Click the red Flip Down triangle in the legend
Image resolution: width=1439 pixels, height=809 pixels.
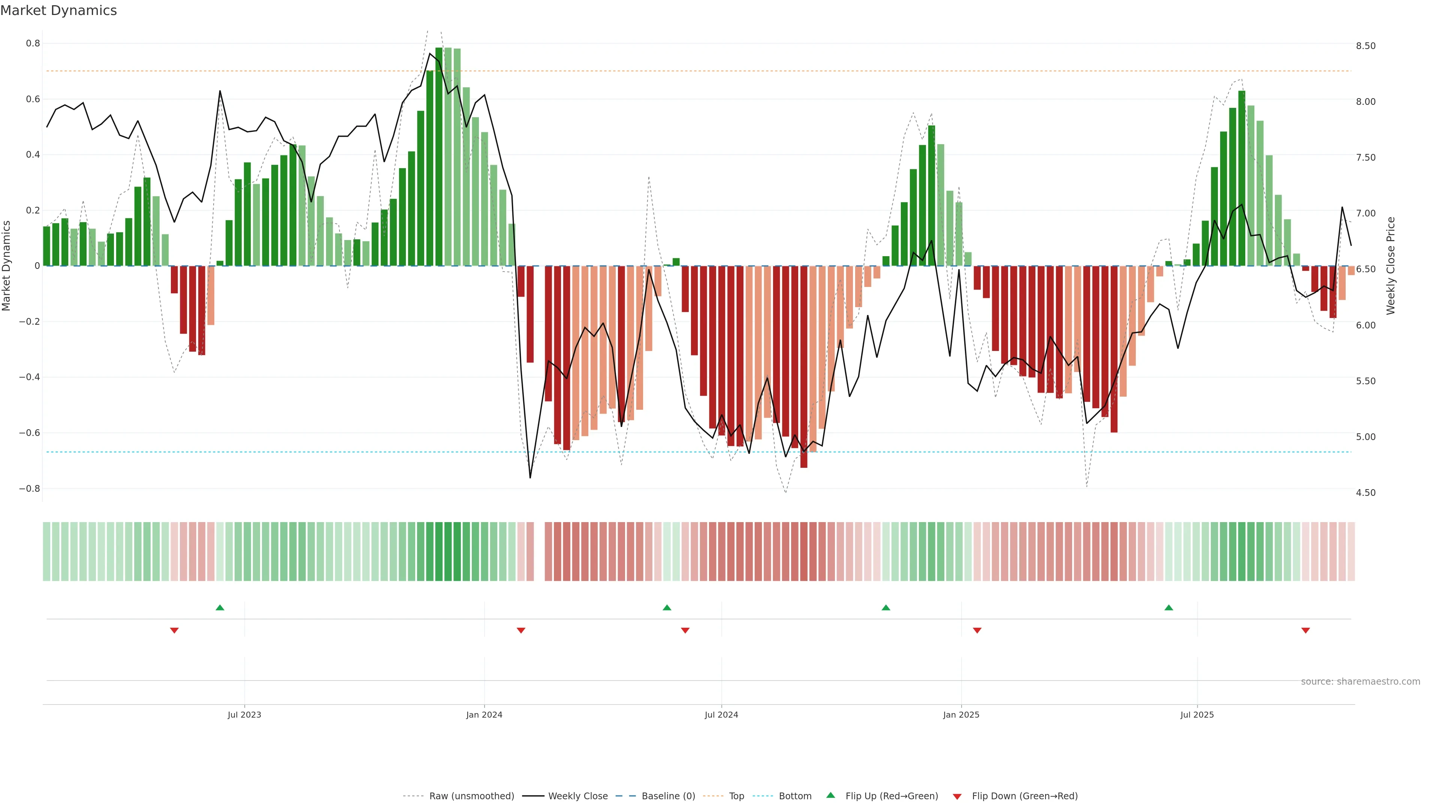(x=957, y=797)
